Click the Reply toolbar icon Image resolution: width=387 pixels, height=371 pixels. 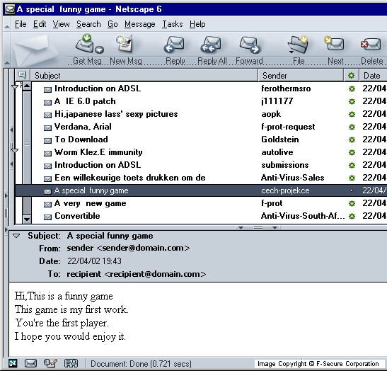[x=174, y=44]
